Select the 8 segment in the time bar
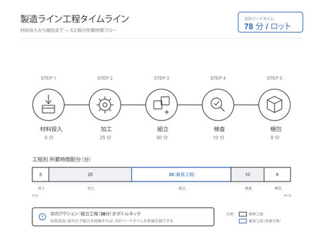 point(277,174)
